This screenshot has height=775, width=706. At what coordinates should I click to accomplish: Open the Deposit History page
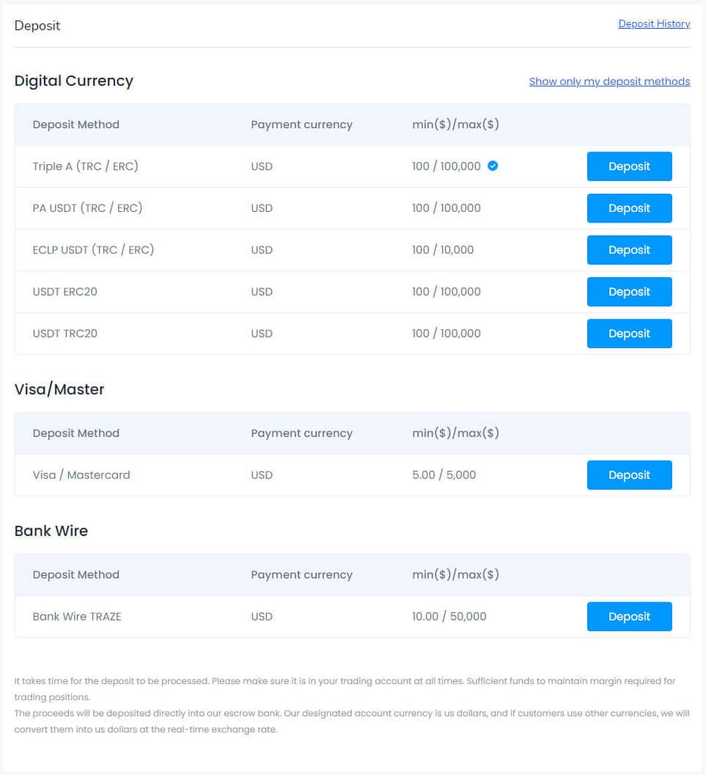pyautogui.click(x=654, y=23)
